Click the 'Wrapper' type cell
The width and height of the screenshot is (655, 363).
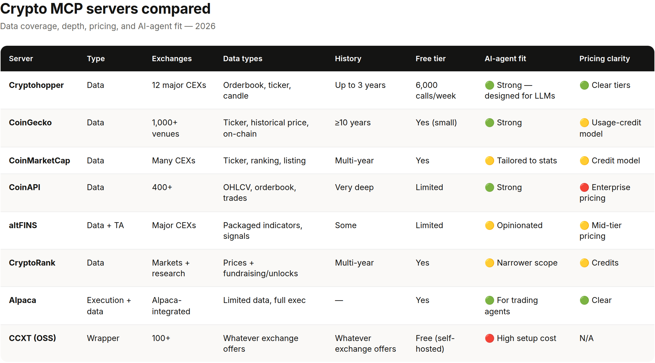(x=103, y=338)
